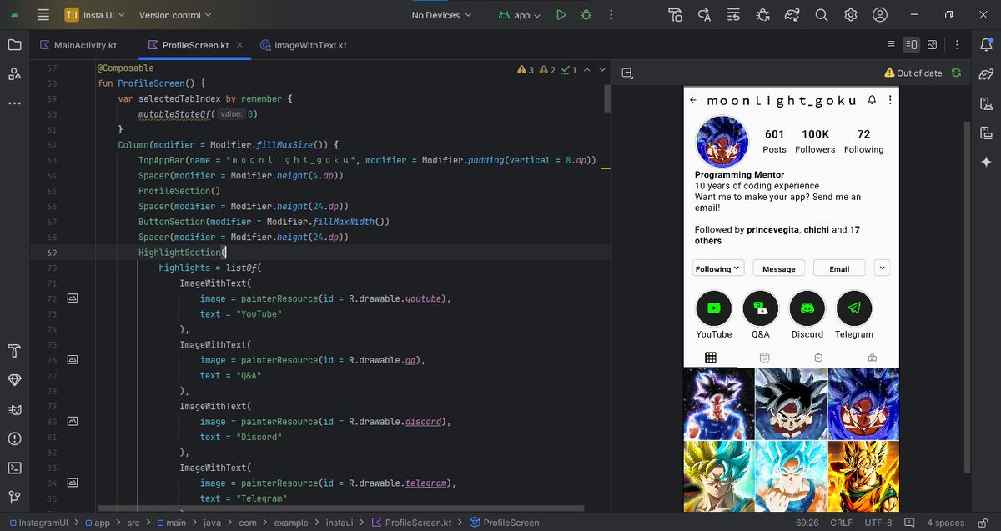Open the Gradle tool window
1001x531 pixels.
pyautogui.click(x=986, y=74)
